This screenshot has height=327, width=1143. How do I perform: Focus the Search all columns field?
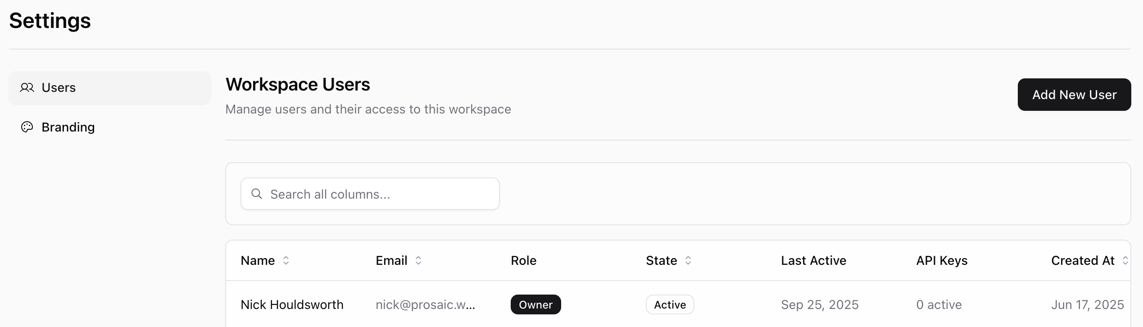[378, 194]
